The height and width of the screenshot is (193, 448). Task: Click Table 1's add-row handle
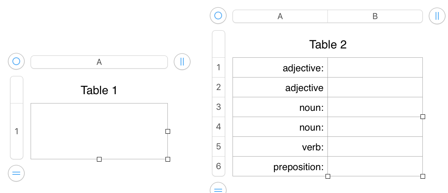[x=16, y=173]
